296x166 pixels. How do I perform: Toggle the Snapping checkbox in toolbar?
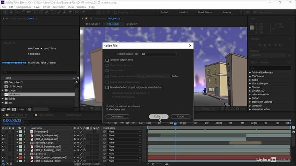116,12
